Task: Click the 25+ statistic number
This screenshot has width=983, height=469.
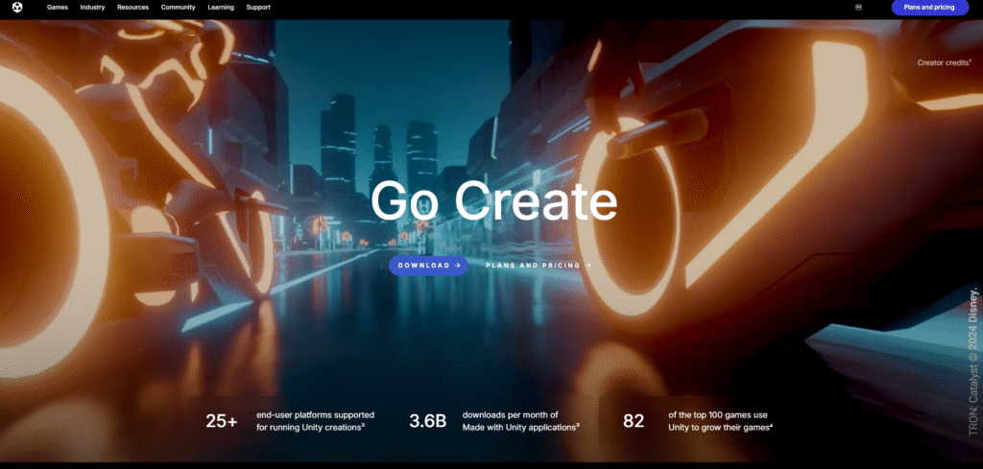Action: pos(222,421)
